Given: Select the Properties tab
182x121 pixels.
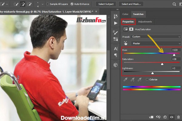Looking at the screenshot, I should coord(128,22).
